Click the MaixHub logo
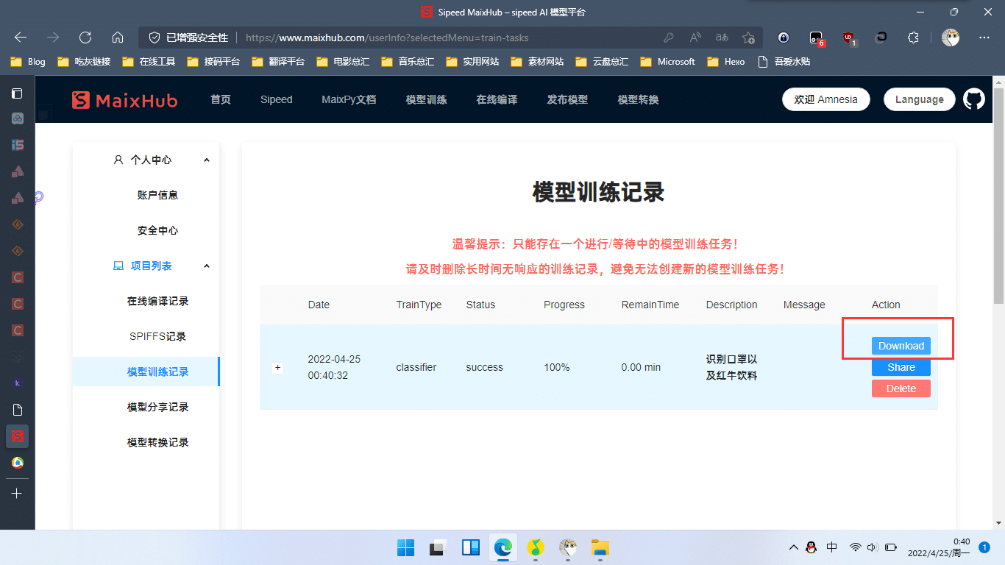 (124, 99)
